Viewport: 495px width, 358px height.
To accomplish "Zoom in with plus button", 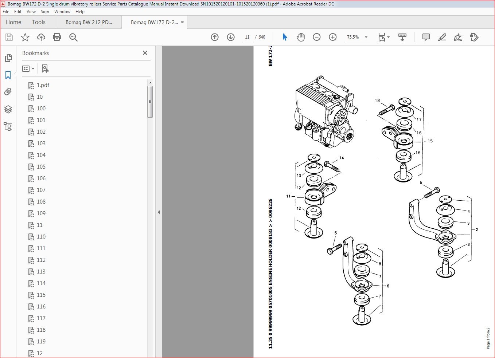I will 333,37.
